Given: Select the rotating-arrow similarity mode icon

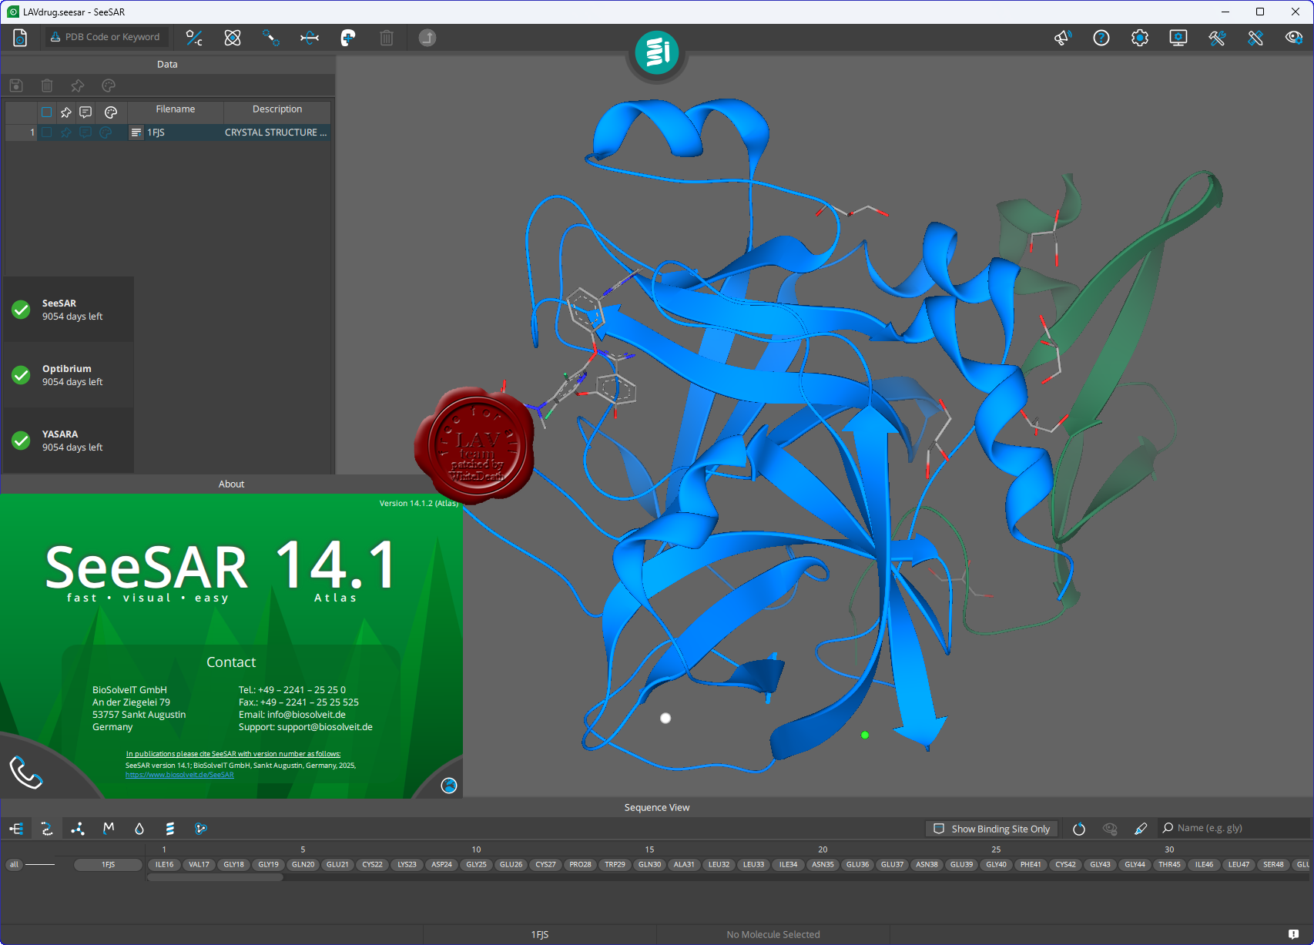Looking at the screenshot, I should [x=310, y=37].
